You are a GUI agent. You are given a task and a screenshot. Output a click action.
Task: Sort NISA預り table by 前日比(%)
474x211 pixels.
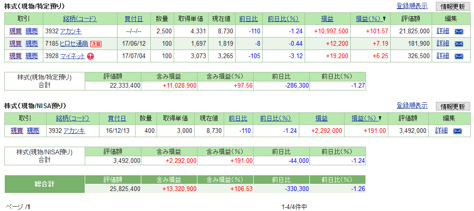276,119
